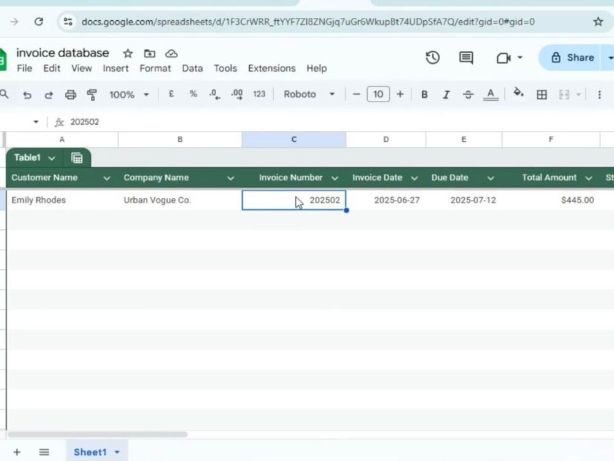Open Due Date column dropdown
This screenshot has width=614, height=461.
[490, 178]
